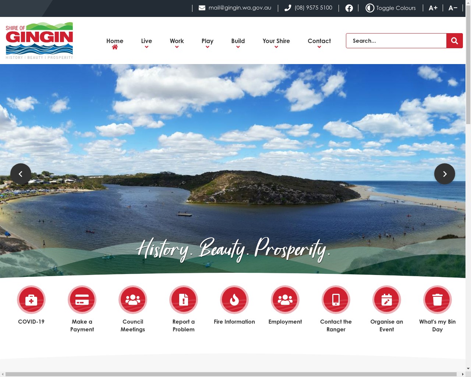The image size is (471, 377).
Task: Expand the Live navigation dropdown
Action: click(146, 41)
